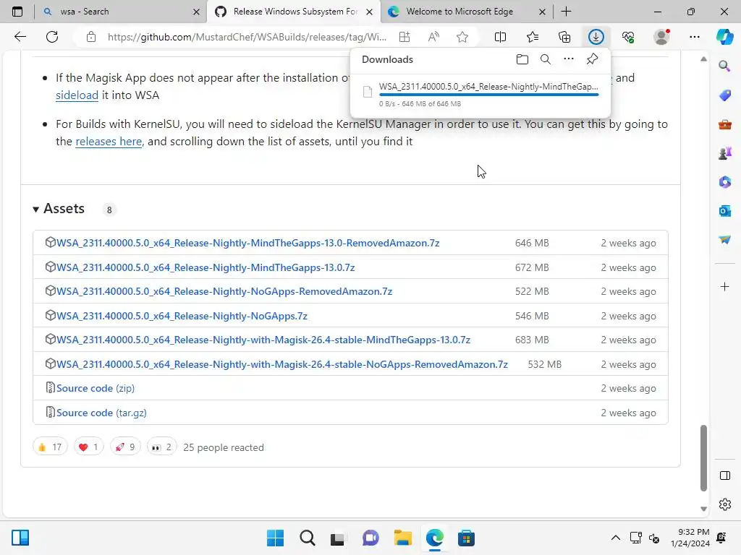
Task: Open the App available grid icon
Action: click(x=405, y=37)
